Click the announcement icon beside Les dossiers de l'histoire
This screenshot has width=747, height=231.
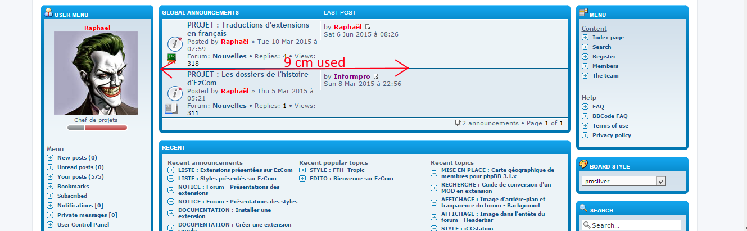point(175,92)
